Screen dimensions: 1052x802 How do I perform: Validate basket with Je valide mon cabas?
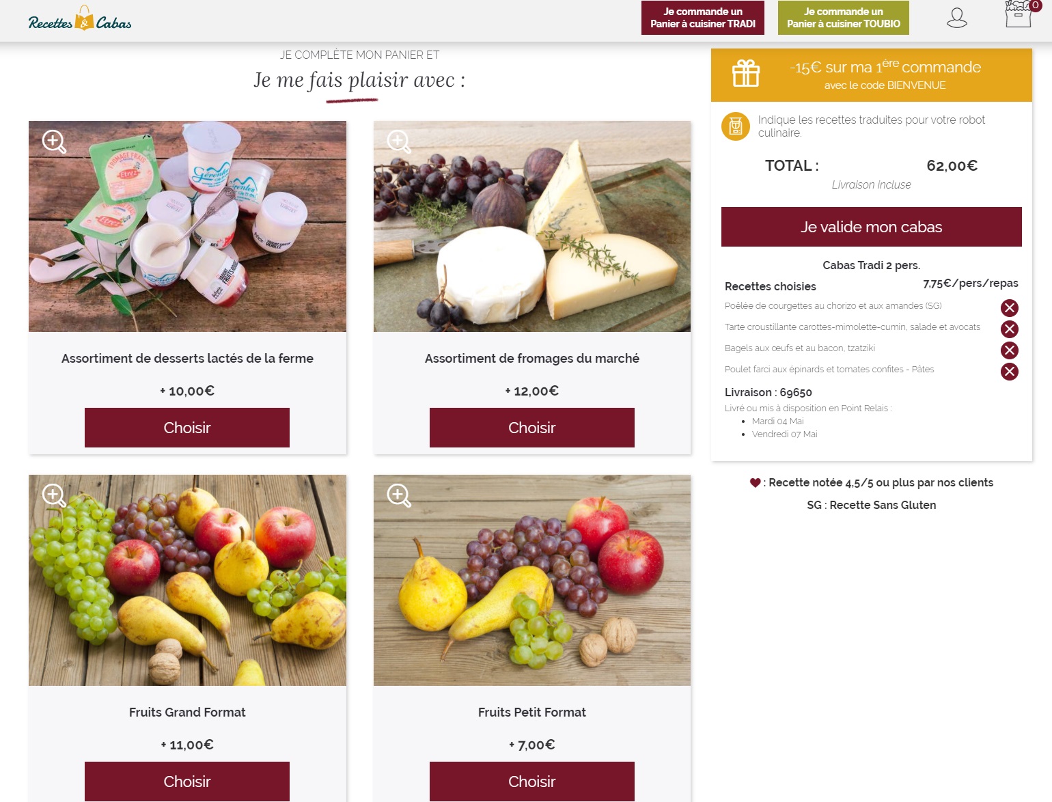tap(871, 227)
